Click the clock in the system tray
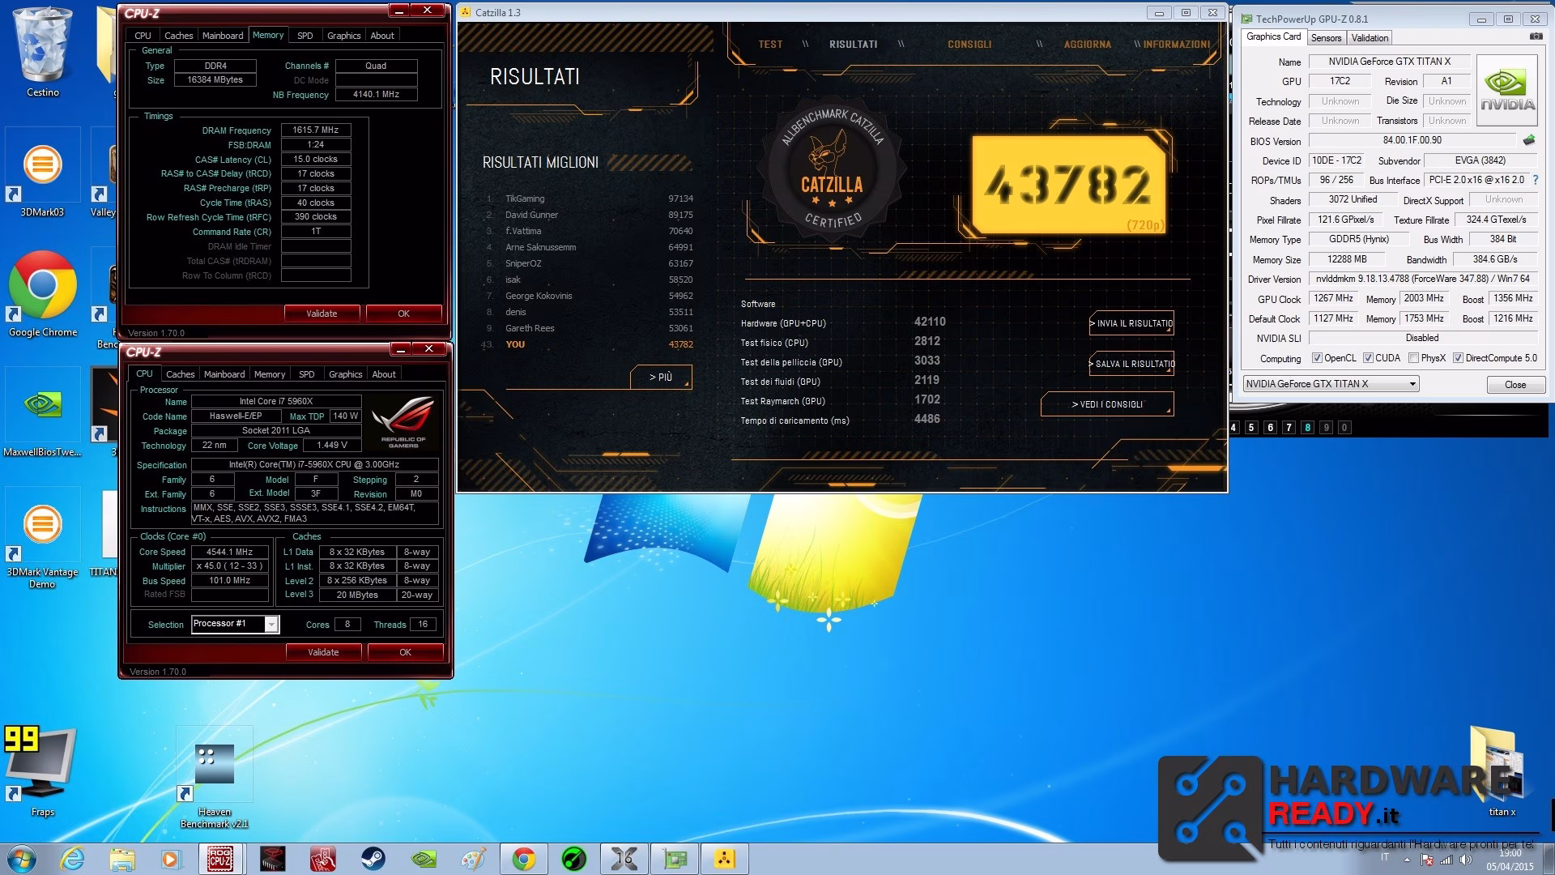The height and width of the screenshot is (875, 1555). click(x=1510, y=860)
